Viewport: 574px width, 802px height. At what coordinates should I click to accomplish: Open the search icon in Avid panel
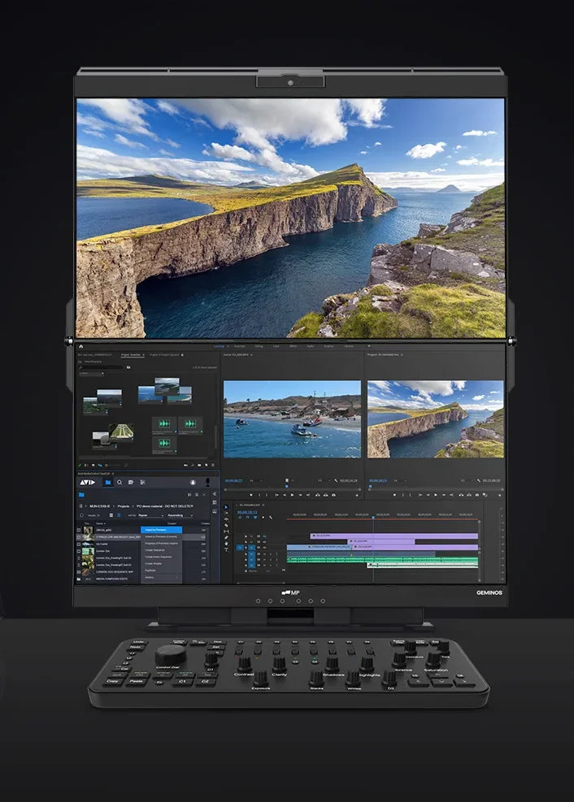click(x=120, y=482)
